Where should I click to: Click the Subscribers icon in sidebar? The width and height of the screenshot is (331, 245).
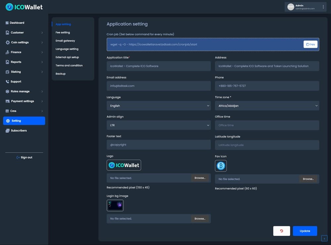pos(7,131)
